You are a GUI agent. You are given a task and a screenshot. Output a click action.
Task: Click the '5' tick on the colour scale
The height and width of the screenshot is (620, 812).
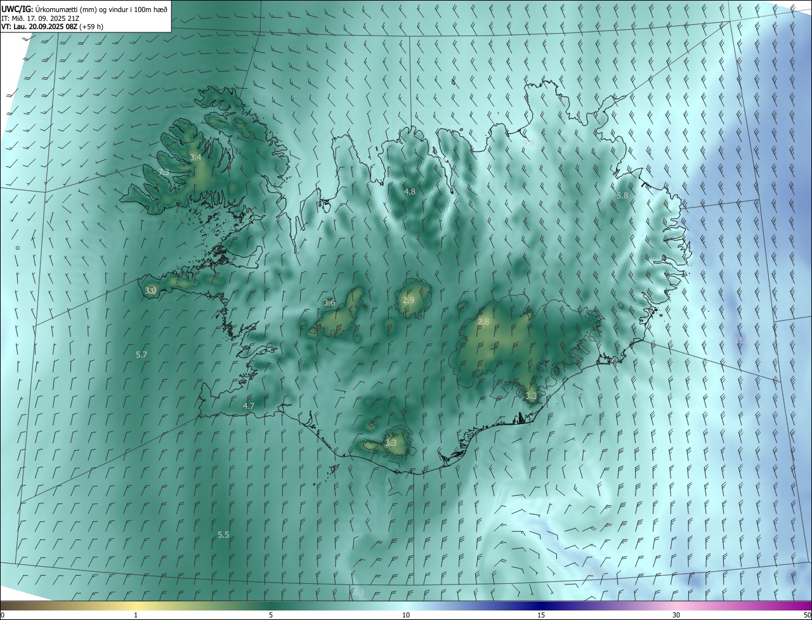271,615
